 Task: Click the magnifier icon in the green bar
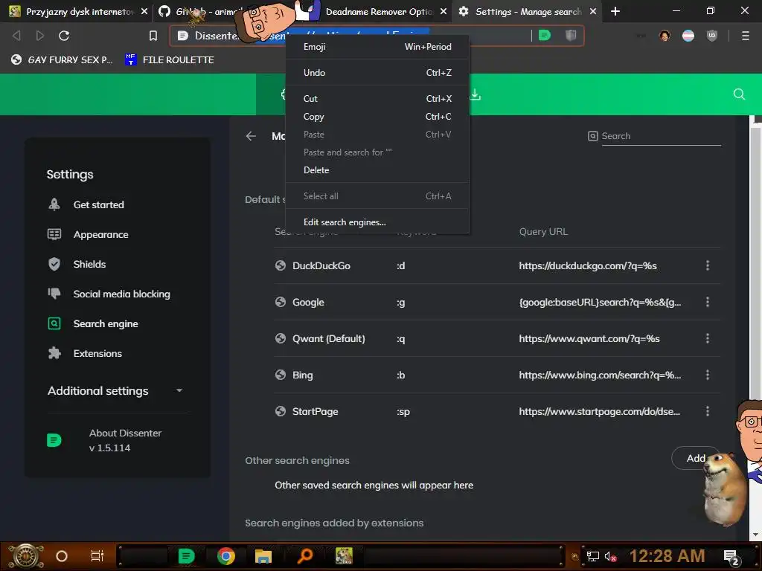739,94
